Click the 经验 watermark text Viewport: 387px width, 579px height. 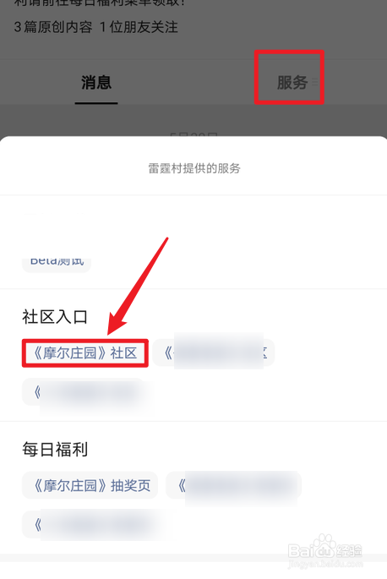349,550
